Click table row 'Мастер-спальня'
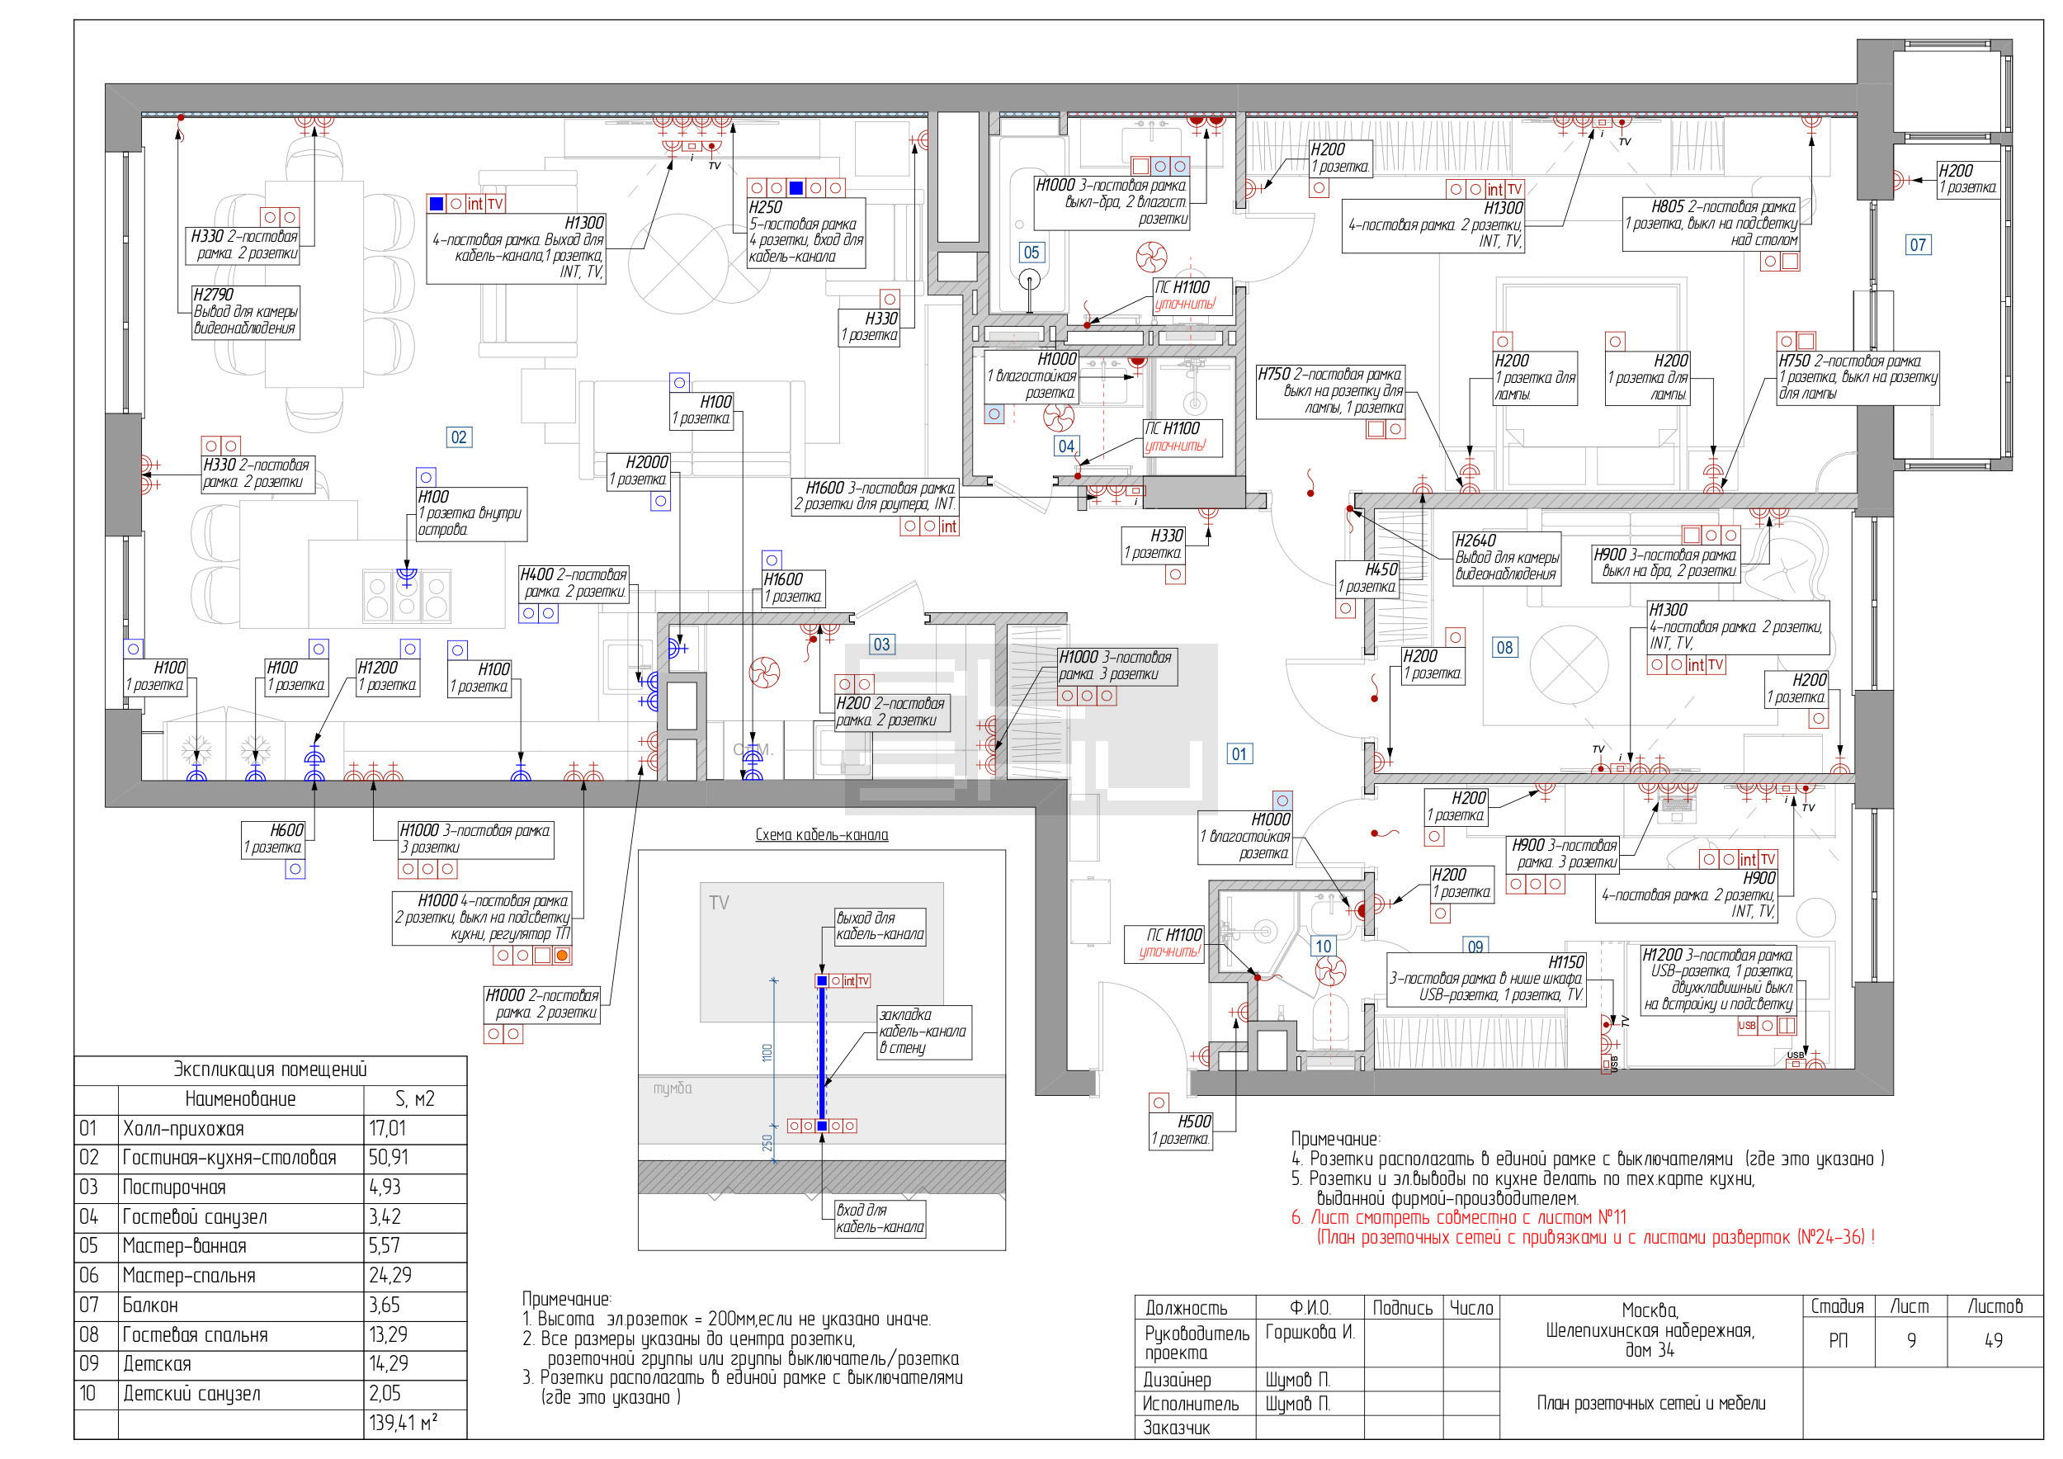This screenshot has width=2063, height=1459. pyautogui.click(x=271, y=1277)
